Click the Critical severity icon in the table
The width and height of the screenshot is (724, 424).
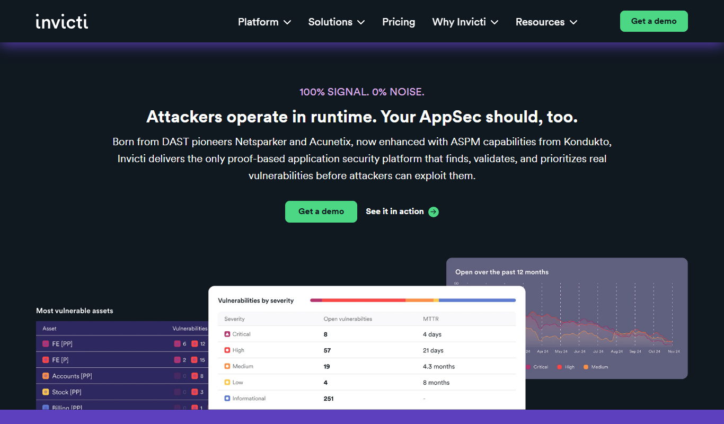coord(227,334)
